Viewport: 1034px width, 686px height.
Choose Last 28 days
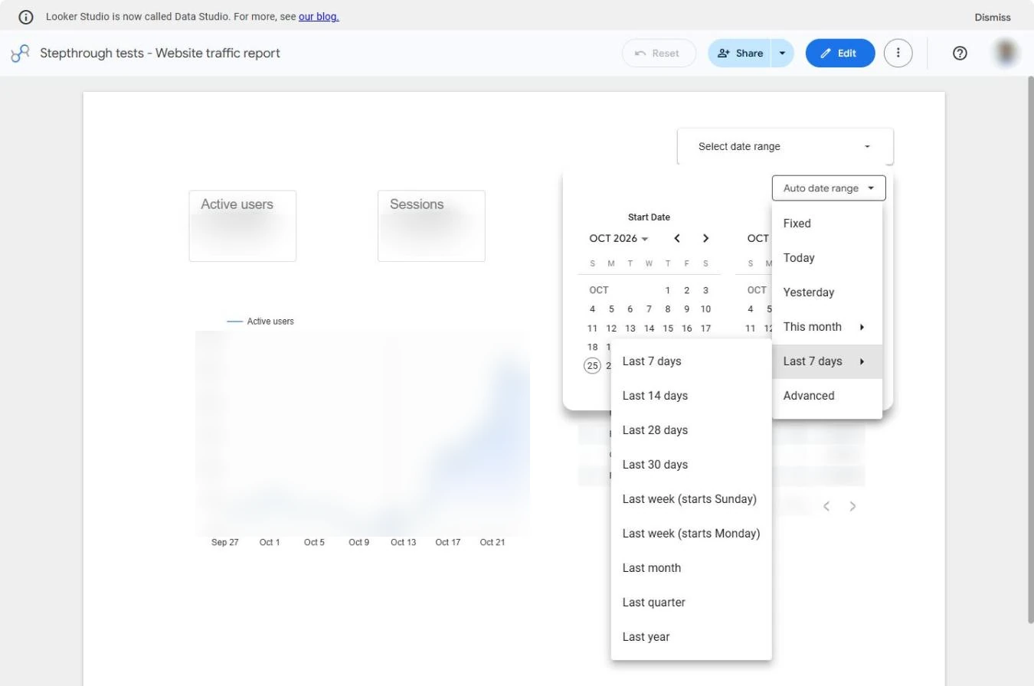tap(691, 430)
